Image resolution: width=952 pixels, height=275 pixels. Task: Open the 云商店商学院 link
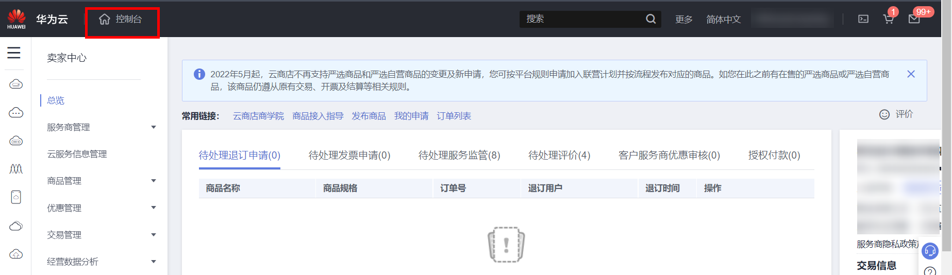point(258,116)
